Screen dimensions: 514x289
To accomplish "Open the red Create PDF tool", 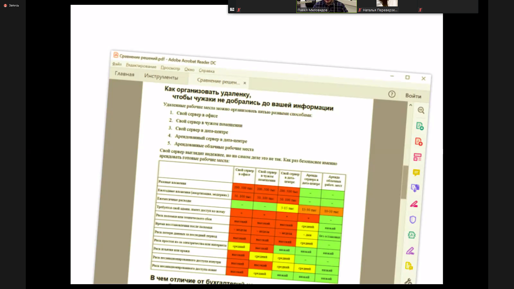I will point(418,141).
